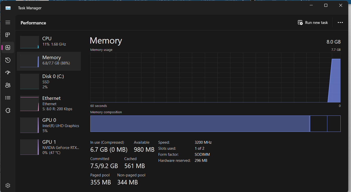The height and width of the screenshot is (192, 351).
Task: Click the Task Manager app icon
Action: 8,8
